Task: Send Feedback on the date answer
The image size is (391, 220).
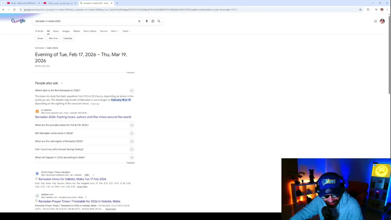Action: pyautogui.click(x=130, y=72)
